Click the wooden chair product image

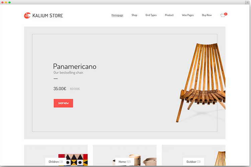(x=200, y=82)
